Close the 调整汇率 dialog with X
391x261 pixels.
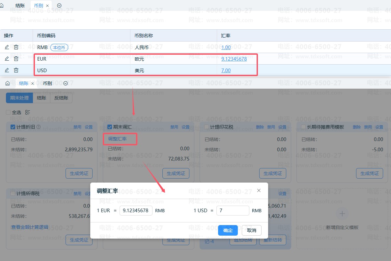click(x=259, y=190)
